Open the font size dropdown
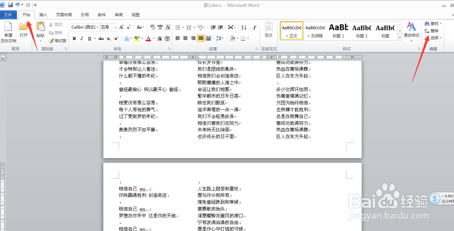 115,27
